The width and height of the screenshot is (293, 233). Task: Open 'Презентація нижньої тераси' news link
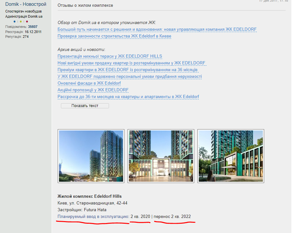pyautogui.click(x=110, y=56)
